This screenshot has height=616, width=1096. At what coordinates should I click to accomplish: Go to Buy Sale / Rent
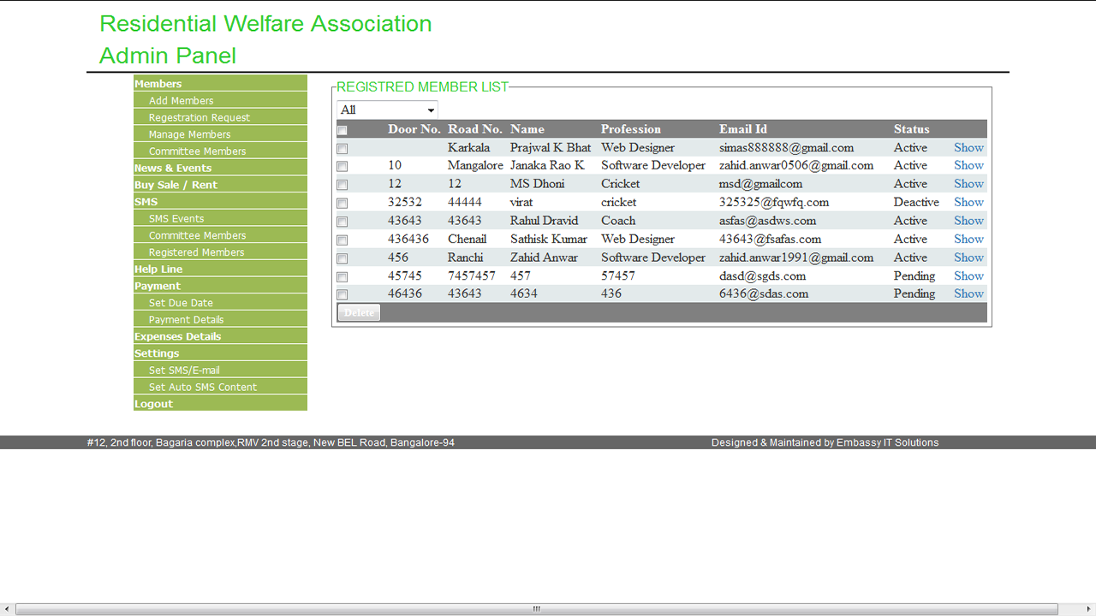point(220,185)
